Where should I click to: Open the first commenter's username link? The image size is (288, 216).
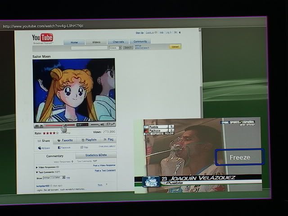(43, 186)
